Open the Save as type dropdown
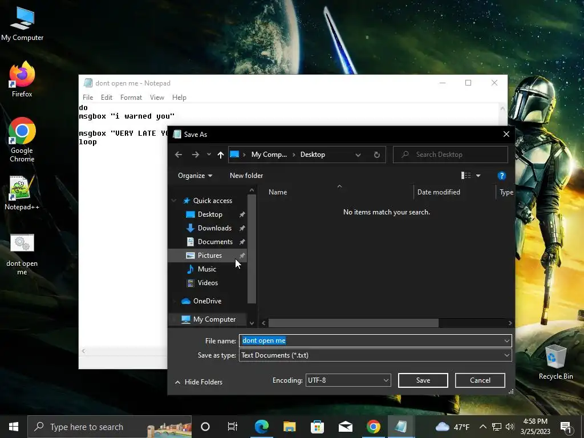Image resolution: width=584 pixels, height=438 pixels. click(x=375, y=355)
